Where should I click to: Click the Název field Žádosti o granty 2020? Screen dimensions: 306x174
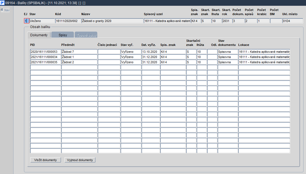click(x=112, y=21)
